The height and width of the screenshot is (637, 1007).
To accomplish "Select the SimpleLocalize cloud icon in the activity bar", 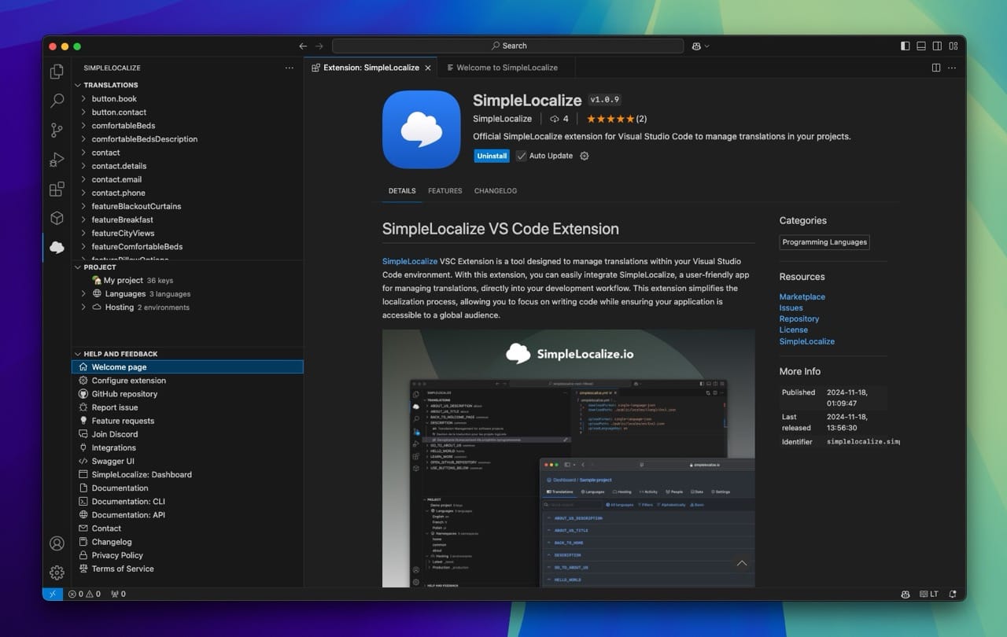I will [57, 247].
